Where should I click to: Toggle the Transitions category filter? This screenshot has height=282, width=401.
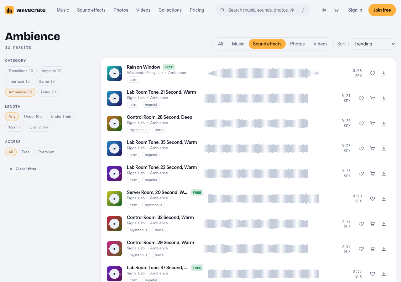coord(21,71)
